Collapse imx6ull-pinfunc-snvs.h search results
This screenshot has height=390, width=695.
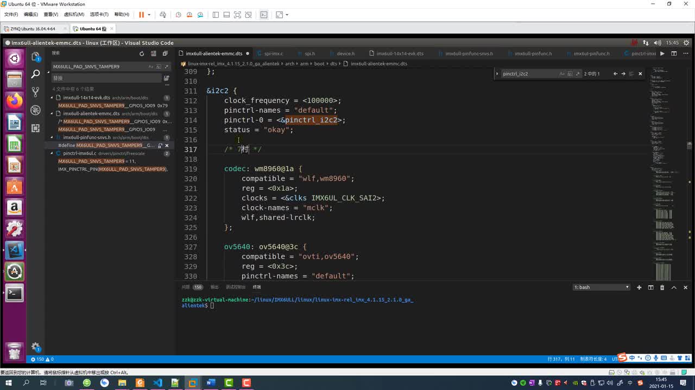point(52,138)
